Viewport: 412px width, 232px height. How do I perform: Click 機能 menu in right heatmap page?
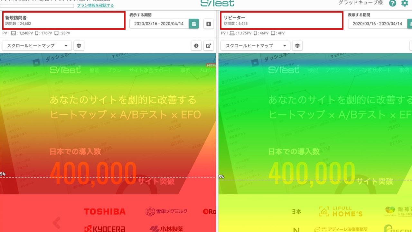pos(313,70)
